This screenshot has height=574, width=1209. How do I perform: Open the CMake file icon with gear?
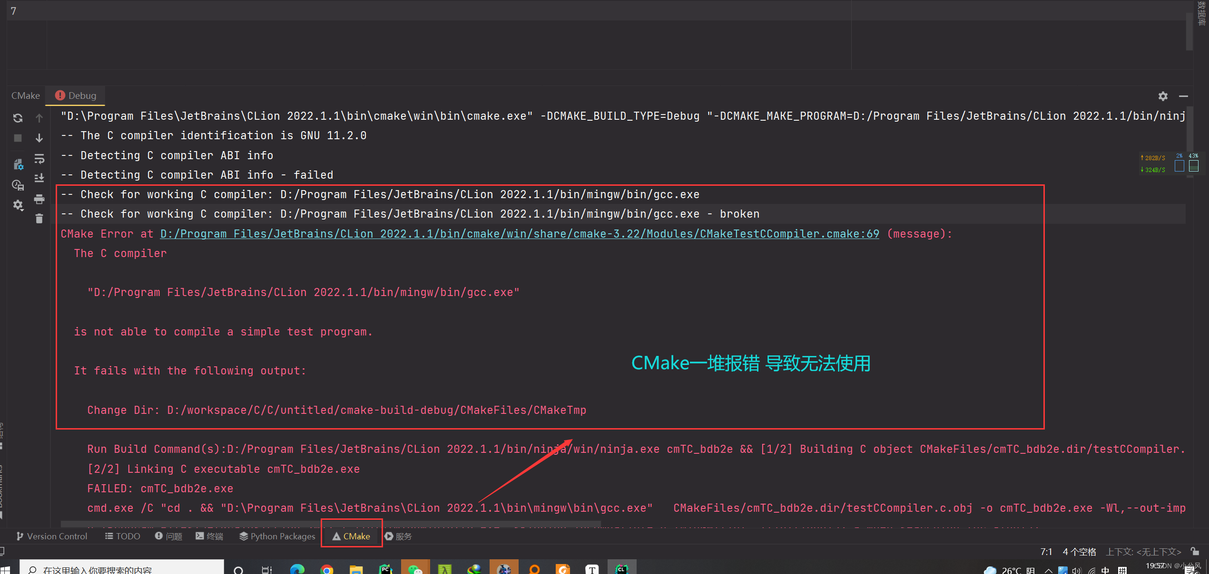tap(18, 164)
